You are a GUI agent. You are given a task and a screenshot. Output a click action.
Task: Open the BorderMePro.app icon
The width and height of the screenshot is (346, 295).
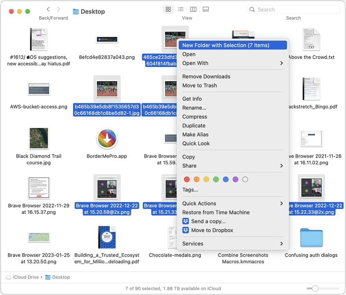pos(107,139)
